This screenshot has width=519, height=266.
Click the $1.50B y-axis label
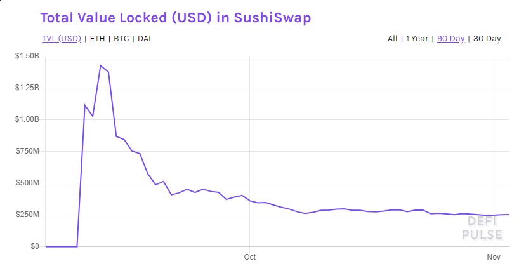pyautogui.click(x=27, y=56)
